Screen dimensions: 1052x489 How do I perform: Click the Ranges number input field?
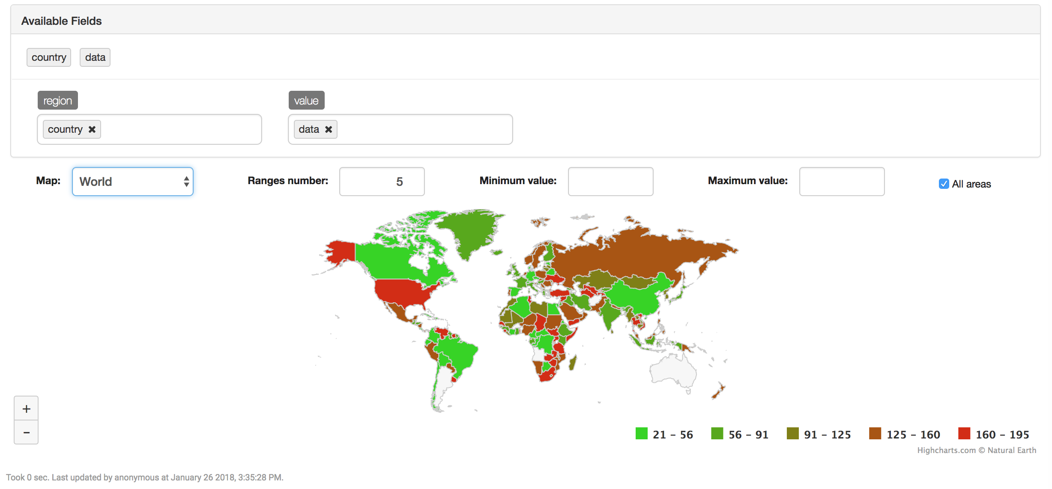(382, 182)
